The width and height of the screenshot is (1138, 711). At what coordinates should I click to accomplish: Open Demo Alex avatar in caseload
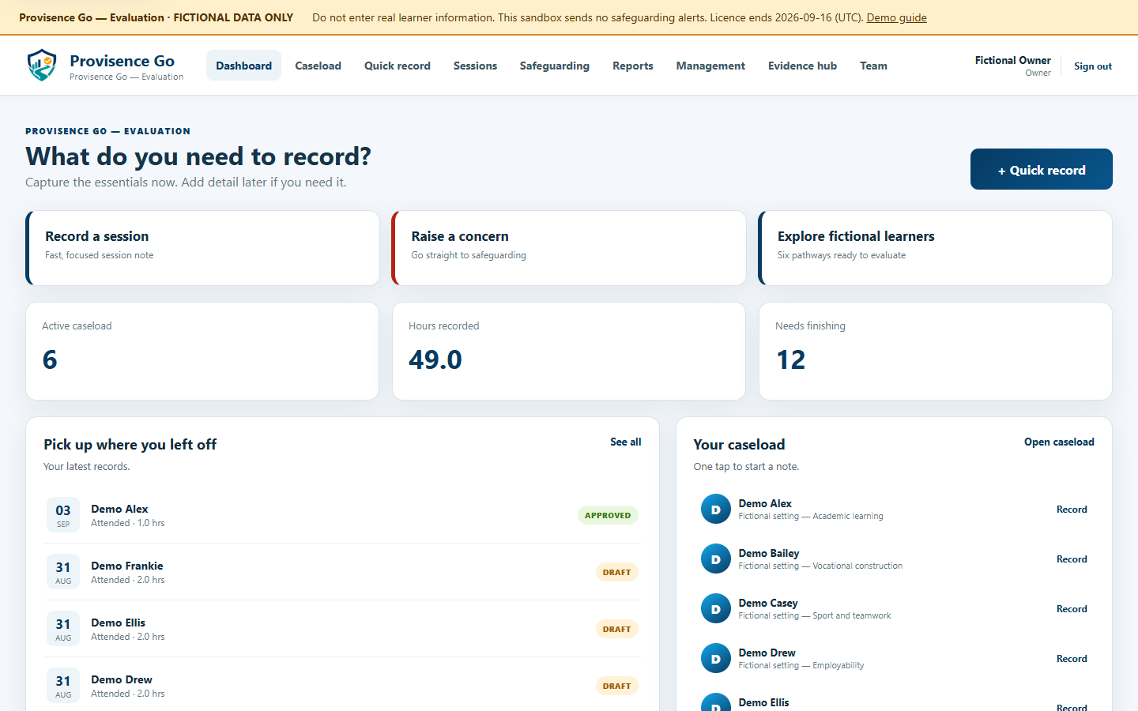coord(716,510)
